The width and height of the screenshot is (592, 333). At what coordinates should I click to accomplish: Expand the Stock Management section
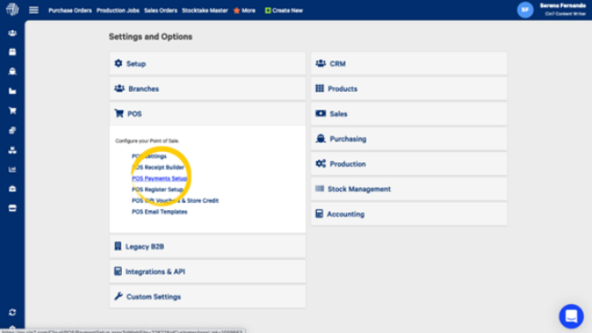click(x=409, y=189)
